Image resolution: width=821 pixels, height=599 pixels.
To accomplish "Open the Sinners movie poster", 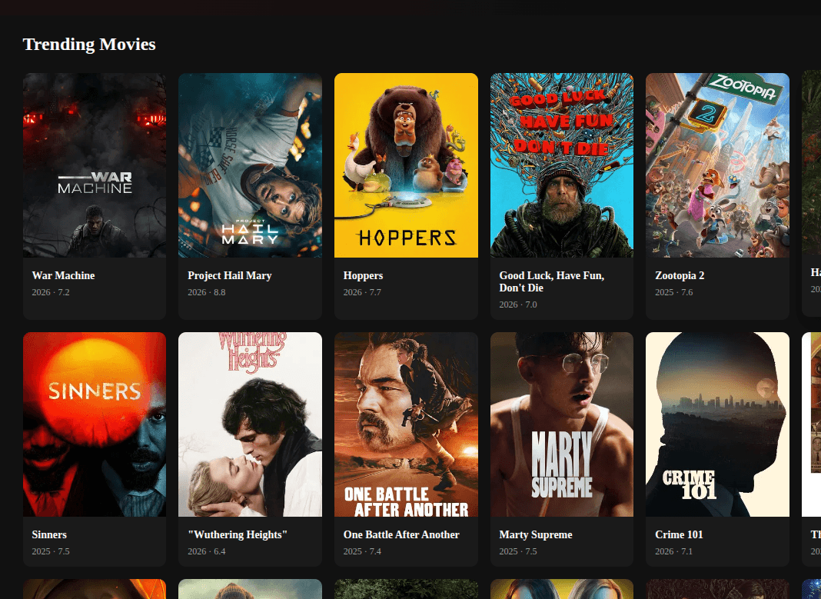I will (94, 424).
